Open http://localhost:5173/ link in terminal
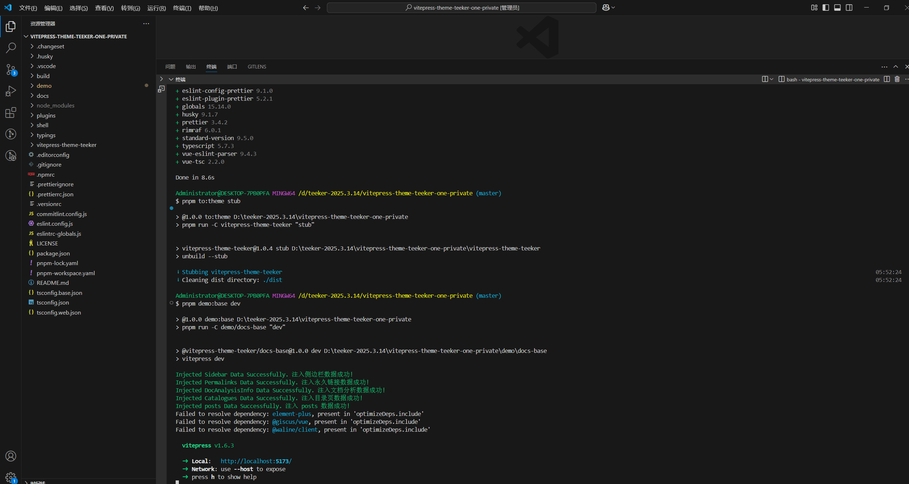The height and width of the screenshot is (484, 909). 256,461
